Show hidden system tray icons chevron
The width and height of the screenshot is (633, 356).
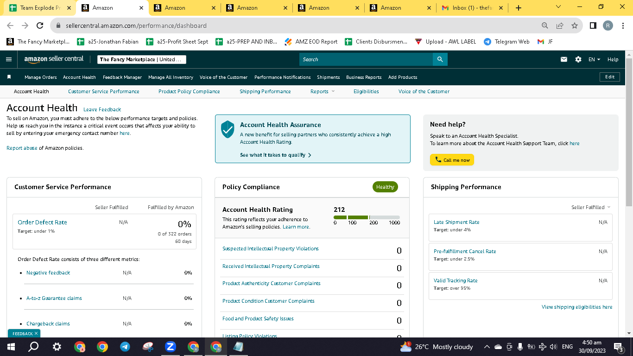pyautogui.click(x=487, y=347)
